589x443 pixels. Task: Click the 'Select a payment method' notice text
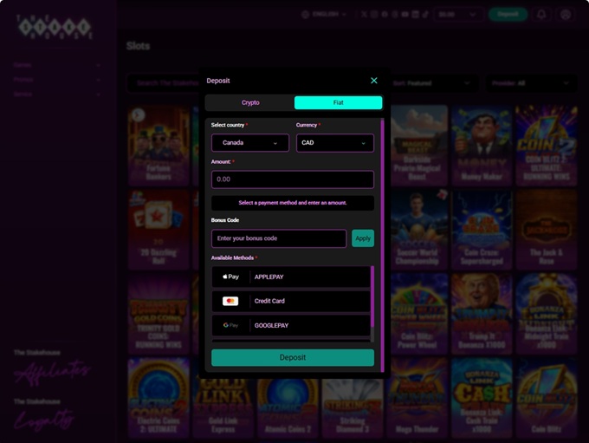(x=293, y=203)
